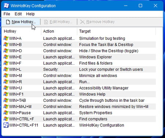The width and height of the screenshot is (165, 138).
Task: Click the Windows flag icon beside WIN+D
Action: coord(6,51)
